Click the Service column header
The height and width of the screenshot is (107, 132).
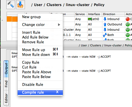pos(81,14)
